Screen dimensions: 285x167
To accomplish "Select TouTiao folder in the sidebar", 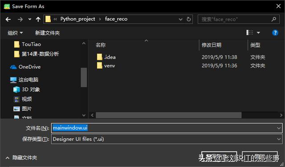I will pos(31,44).
